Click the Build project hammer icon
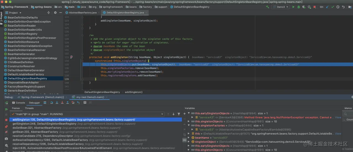This screenshot has height=152, width=353. (x=268, y=7)
